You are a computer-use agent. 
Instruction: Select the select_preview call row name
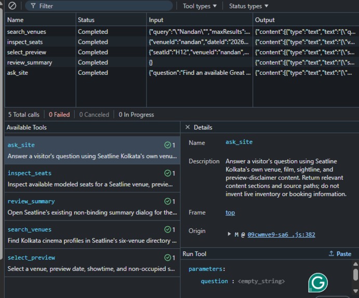pyautogui.click(x=26, y=52)
